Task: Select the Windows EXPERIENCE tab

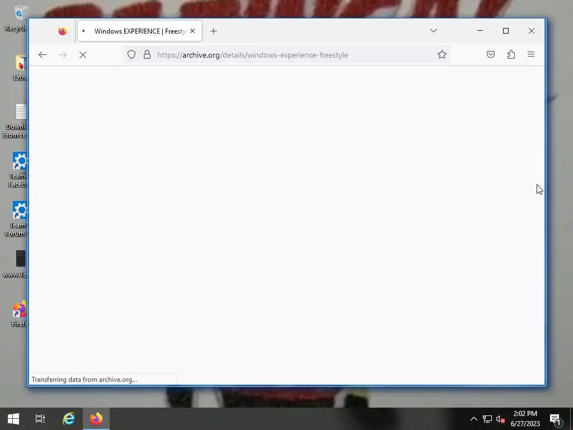Action: (139, 31)
